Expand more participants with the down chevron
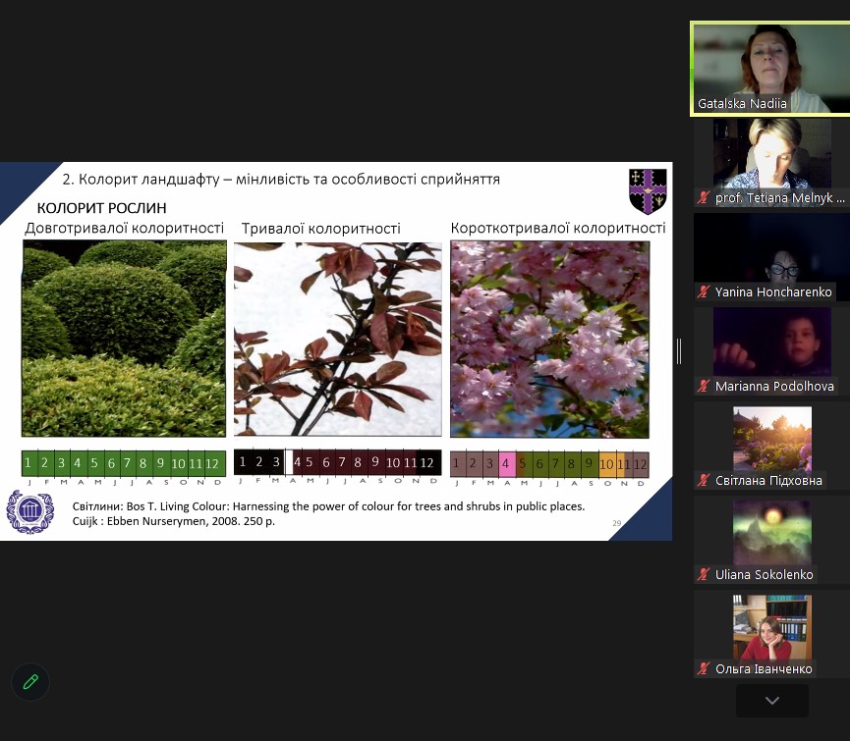The image size is (850, 741). coord(771,701)
